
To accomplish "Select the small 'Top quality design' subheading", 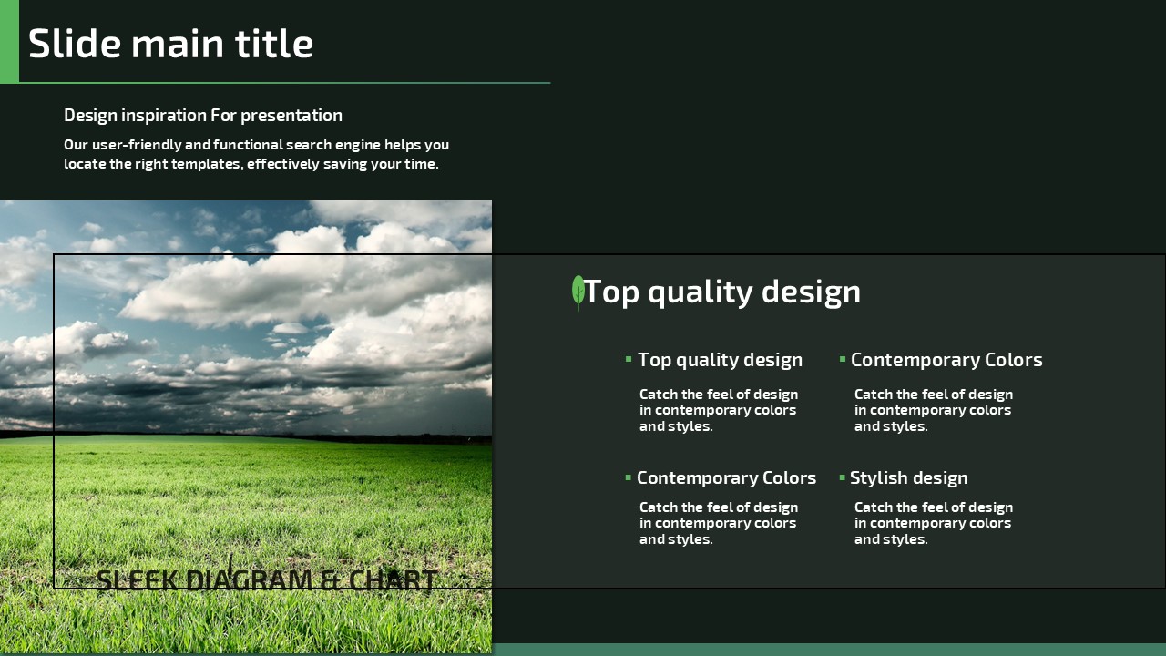I will [x=720, y=360].
